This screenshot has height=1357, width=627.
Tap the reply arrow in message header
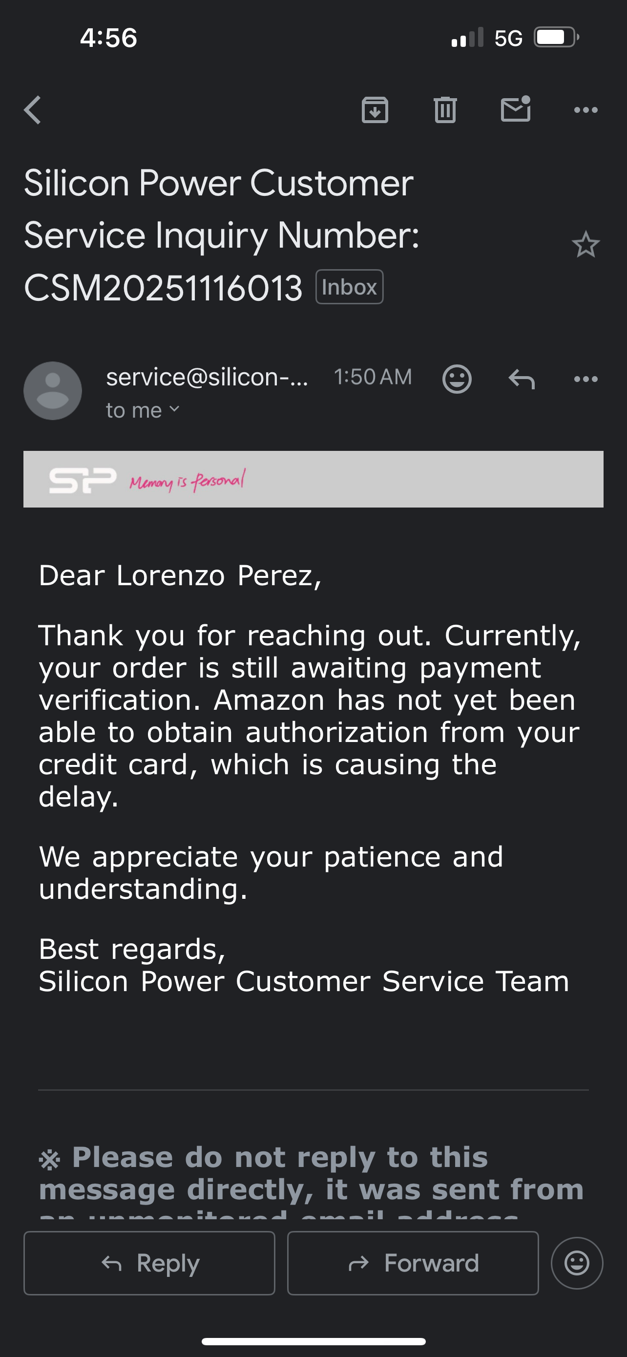point(521,379)
